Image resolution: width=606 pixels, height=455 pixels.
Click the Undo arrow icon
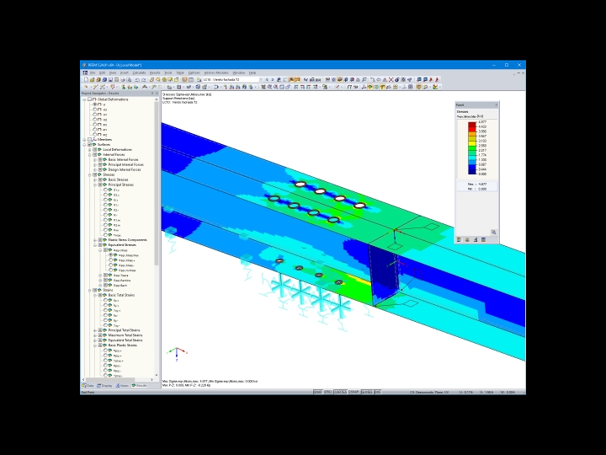137,80
